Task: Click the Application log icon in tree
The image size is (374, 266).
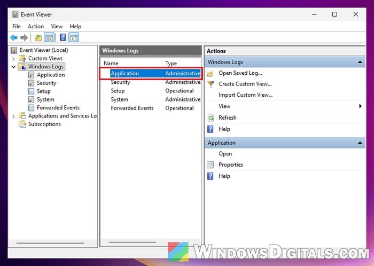Action: coord(31,75)
